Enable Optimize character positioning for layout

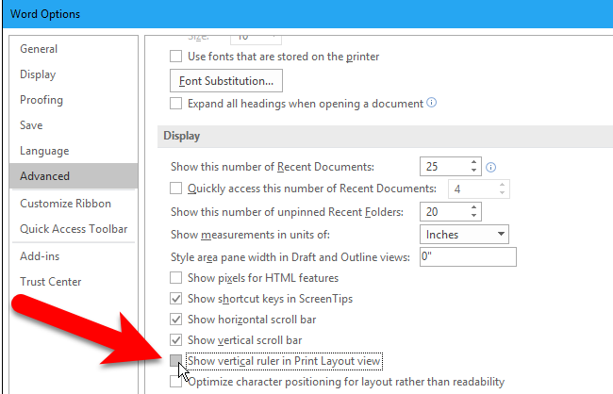pos(175,383)
